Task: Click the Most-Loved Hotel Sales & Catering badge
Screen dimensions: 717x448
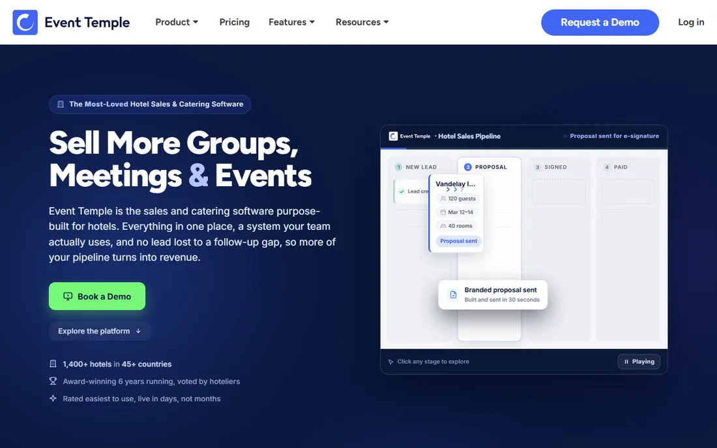Action: (x=150, y=104)
